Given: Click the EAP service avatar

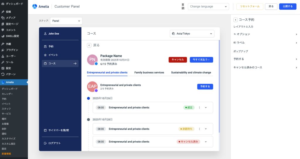Looking at the screenshot, I should (92, 87).
